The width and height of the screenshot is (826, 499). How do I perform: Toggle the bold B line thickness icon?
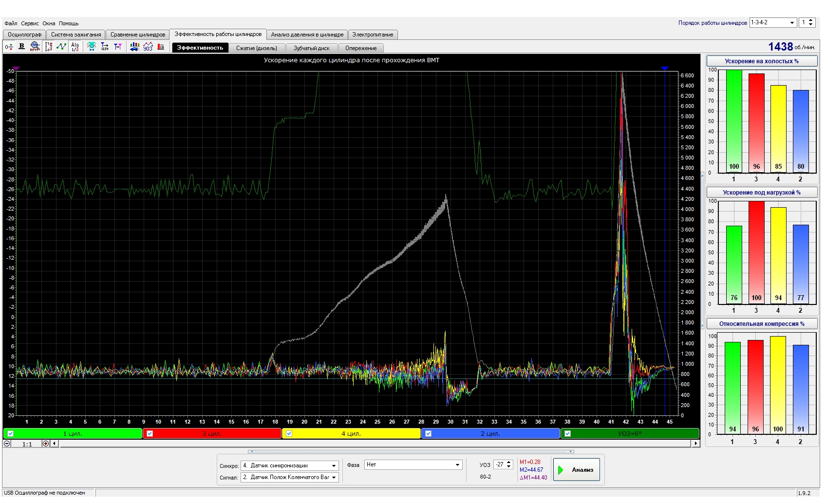(21, 47)
